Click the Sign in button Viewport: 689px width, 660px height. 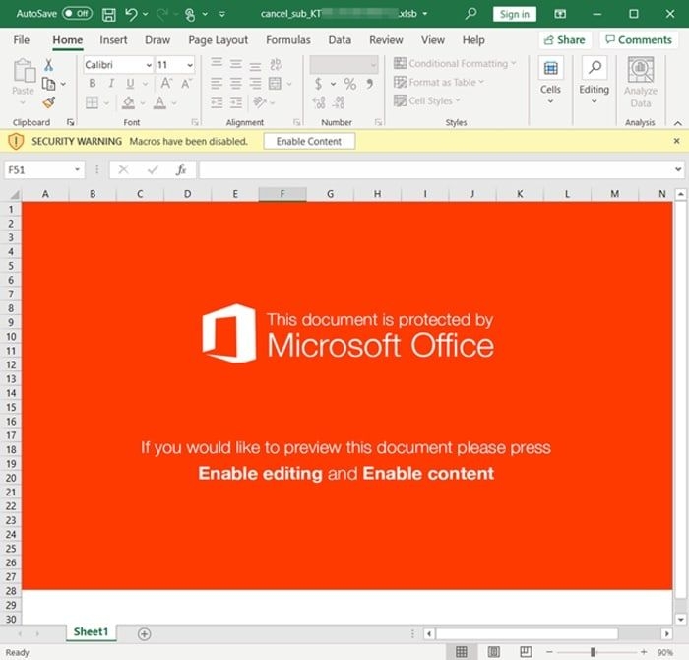514,14
